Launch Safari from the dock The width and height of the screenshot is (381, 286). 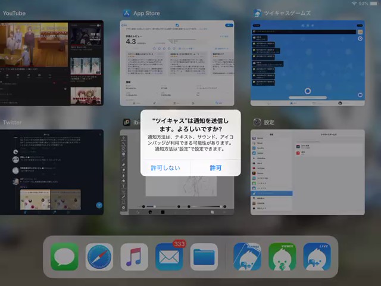pos(99,257)
